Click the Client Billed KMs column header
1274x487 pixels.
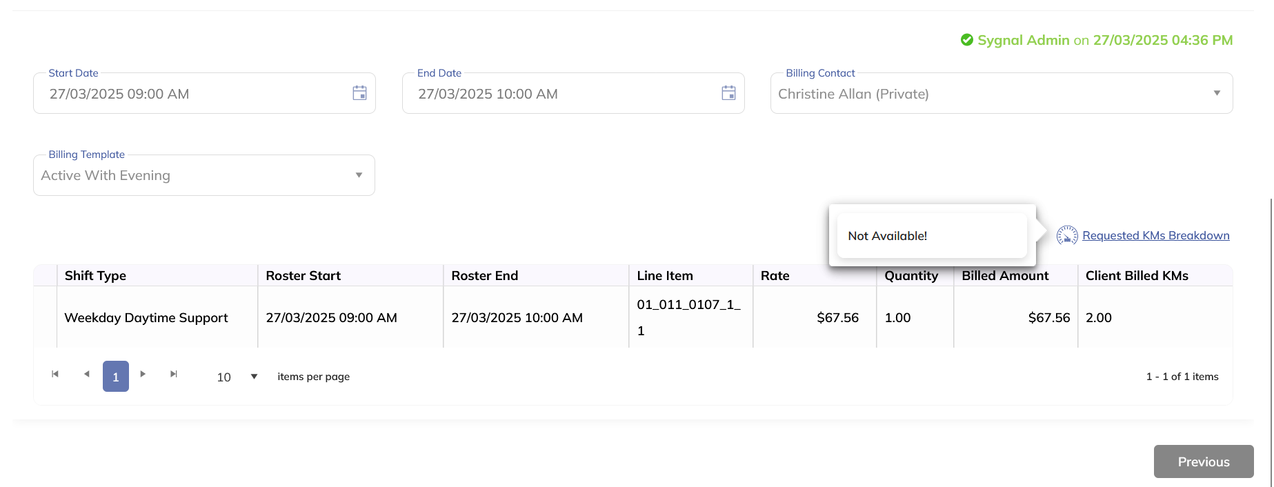(x=1137, y=276)
